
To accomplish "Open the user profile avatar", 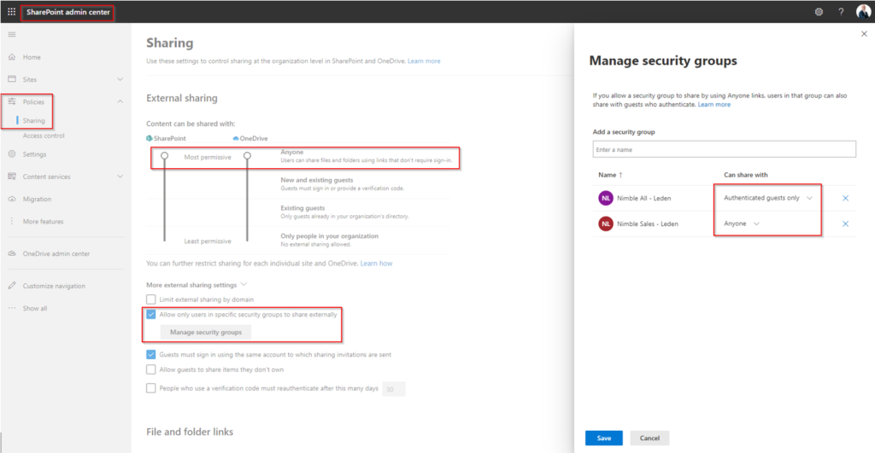I will [863, 12].
